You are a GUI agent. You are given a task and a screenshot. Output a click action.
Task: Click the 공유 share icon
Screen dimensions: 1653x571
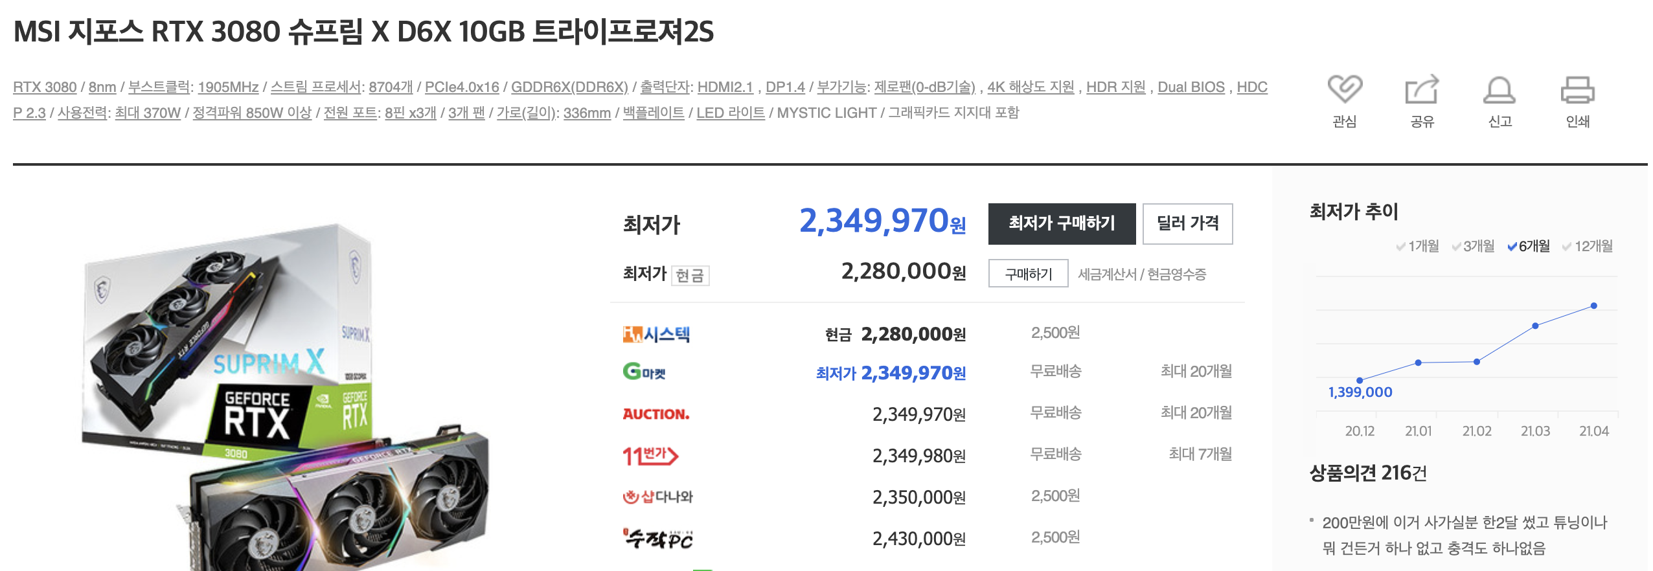[x=1422, y=89]
